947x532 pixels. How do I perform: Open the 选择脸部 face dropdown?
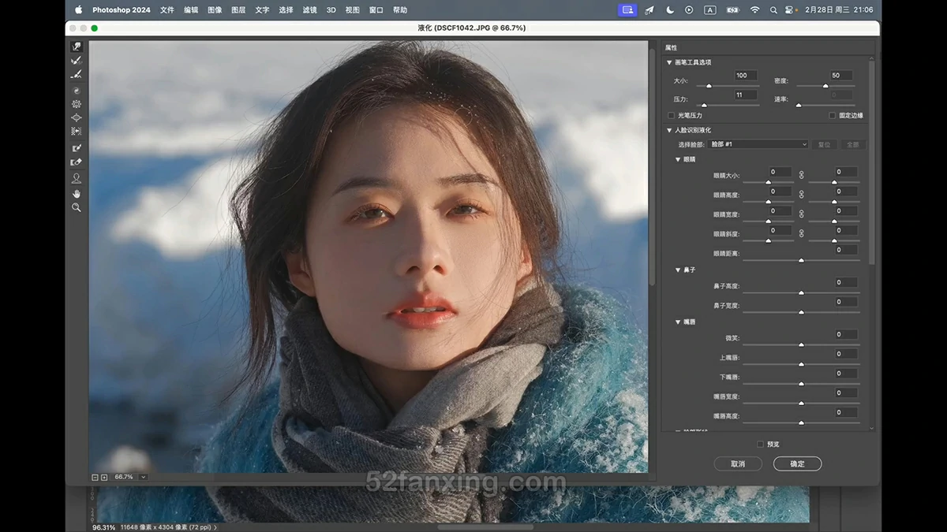point(757,144)
